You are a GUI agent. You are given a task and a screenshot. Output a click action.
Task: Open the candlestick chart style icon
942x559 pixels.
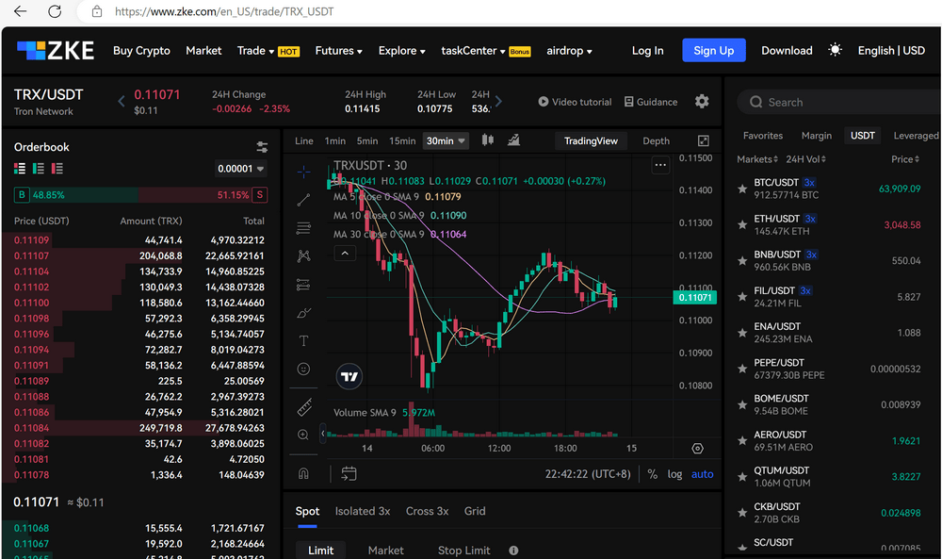point(488,140)
